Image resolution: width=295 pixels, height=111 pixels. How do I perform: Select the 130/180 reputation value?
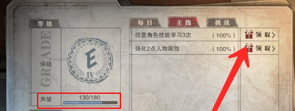(89, 97)
